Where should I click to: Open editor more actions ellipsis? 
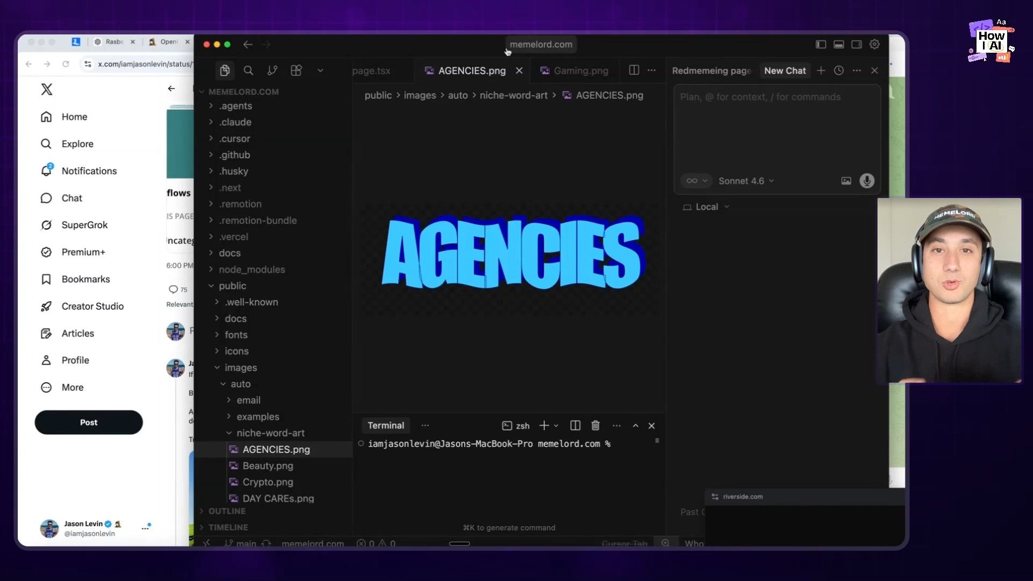click(652, 70)
